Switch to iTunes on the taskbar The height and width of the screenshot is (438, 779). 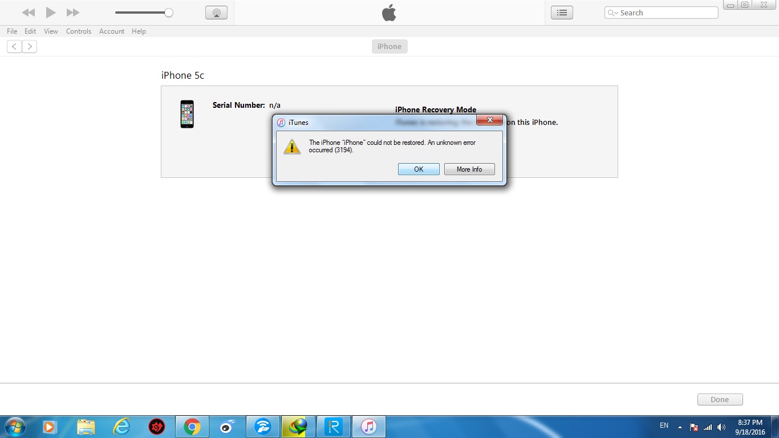coord(369,427)
